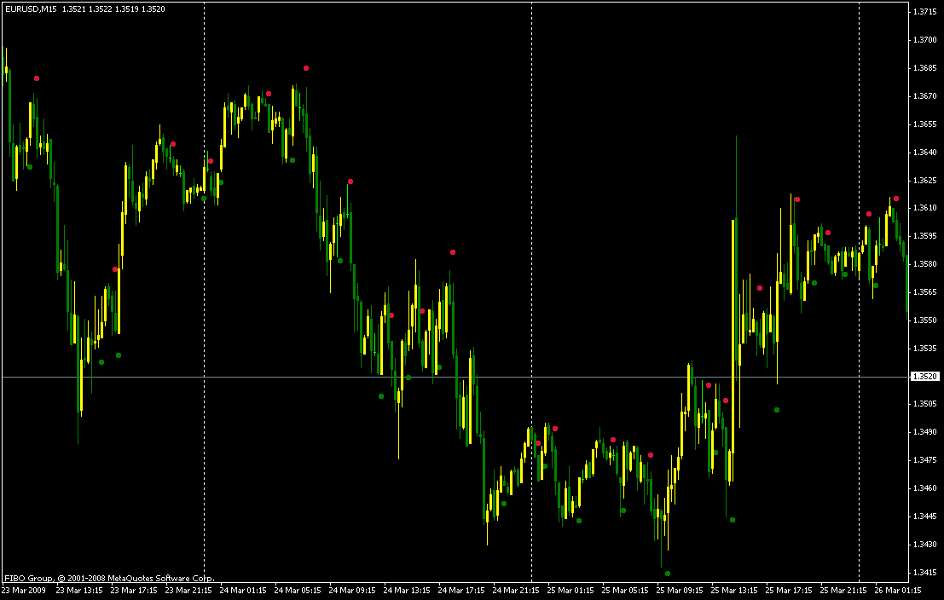Click the 24 Mar 13:15 time label
The height and width of the screenshot is (600, 944).
(407, 591)
